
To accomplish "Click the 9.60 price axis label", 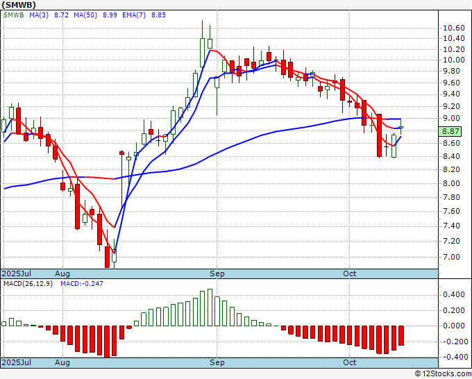I will tap(452, 83).
